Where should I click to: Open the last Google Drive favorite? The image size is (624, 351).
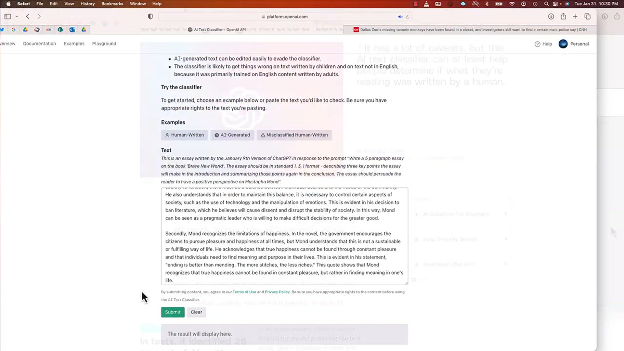pos(84,30)
